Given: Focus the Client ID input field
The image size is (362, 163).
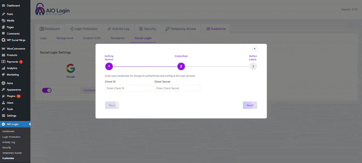Looking at the screenshot, I should (x=127, y=88).
